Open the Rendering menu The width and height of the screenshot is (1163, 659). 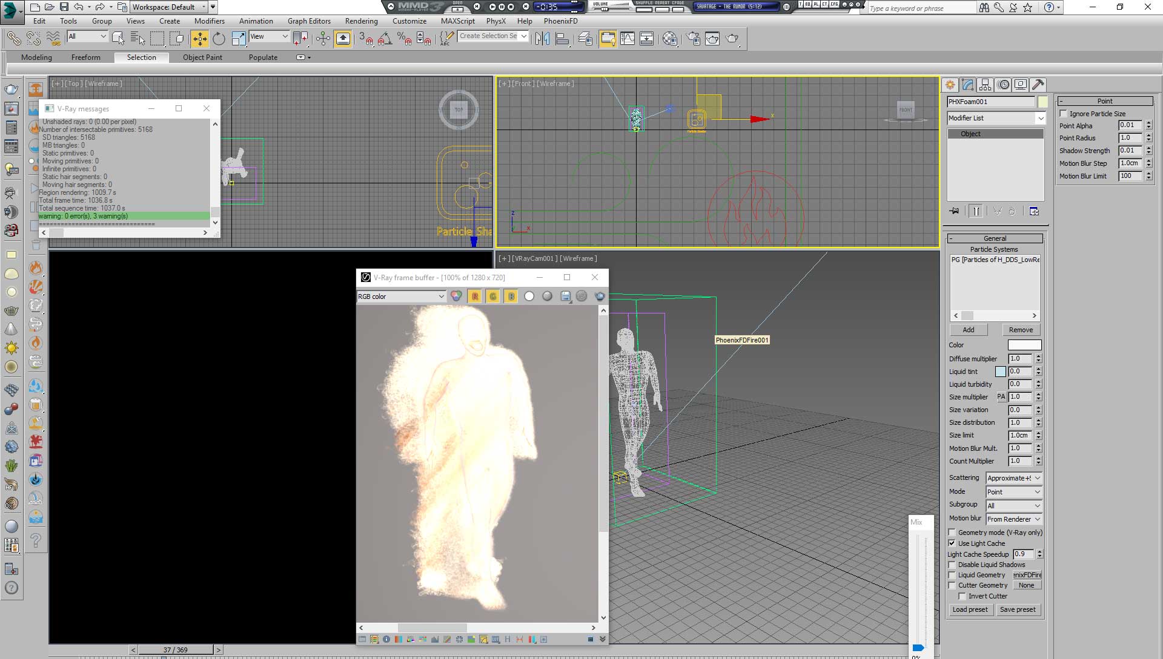[x=361, y=21]
